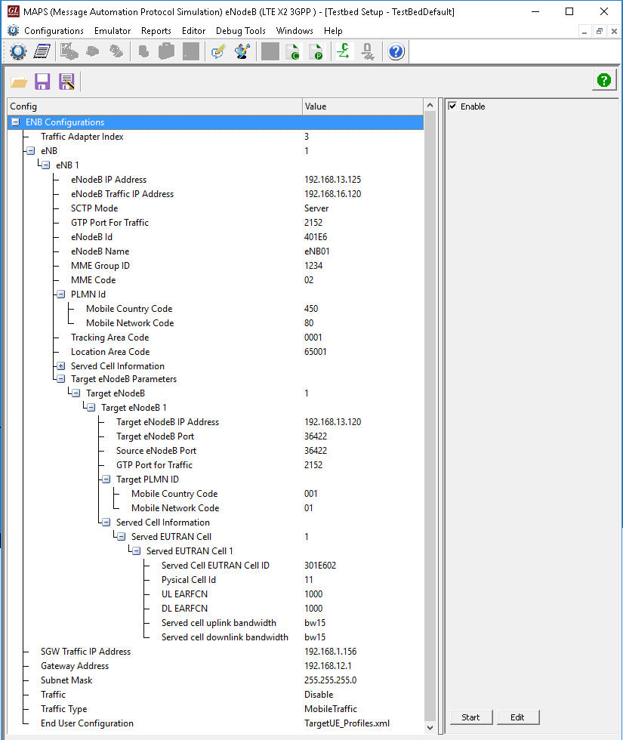This screenshot has width=623, height=740.
Task: Open a file with the folder icon
Action: coord(18,81)
